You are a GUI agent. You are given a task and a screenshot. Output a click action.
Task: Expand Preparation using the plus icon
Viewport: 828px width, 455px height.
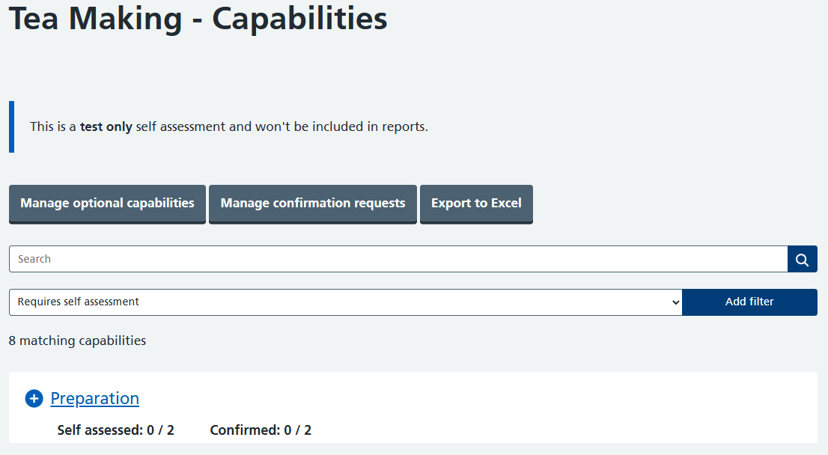[34, 399]
